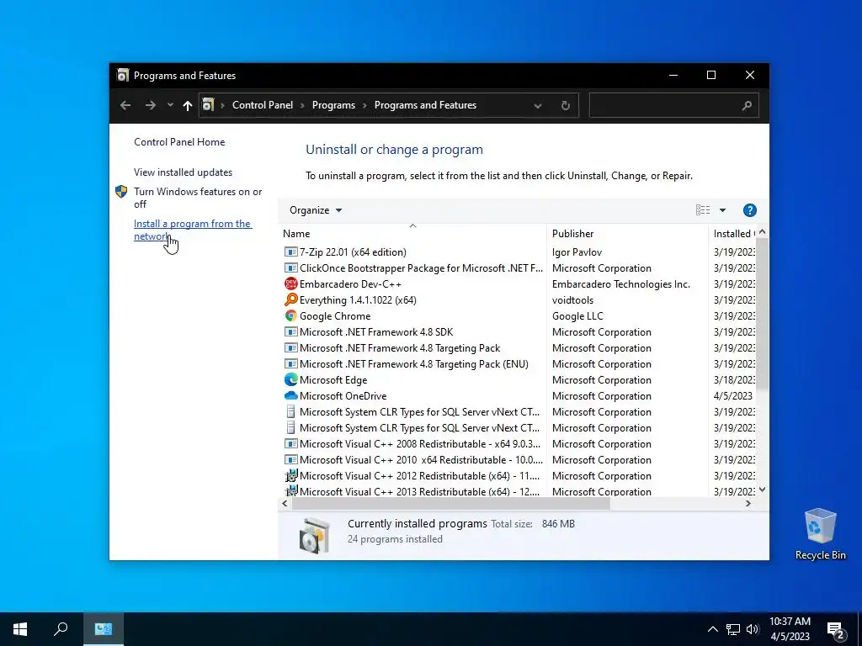
Task: Click the scroll down arrow of list
Action: tap(762, 490)
